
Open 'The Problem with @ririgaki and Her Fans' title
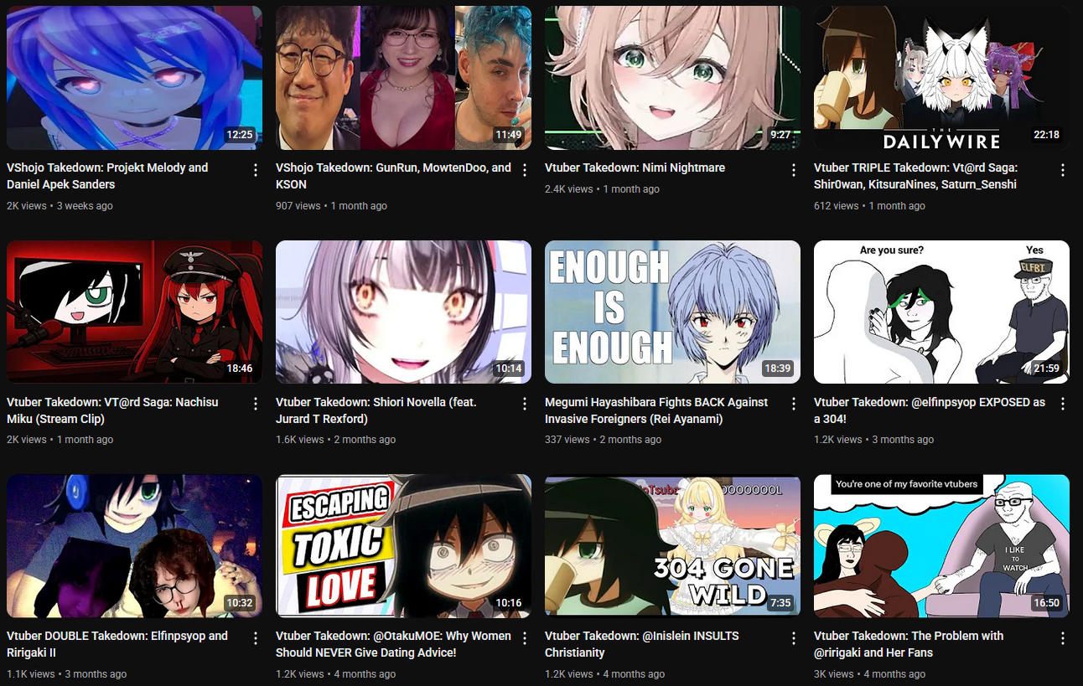pos(909,644)
